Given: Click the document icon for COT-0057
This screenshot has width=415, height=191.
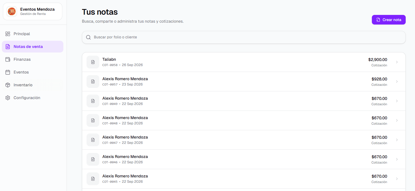Looking at the screenshot, I should (93, 82).
